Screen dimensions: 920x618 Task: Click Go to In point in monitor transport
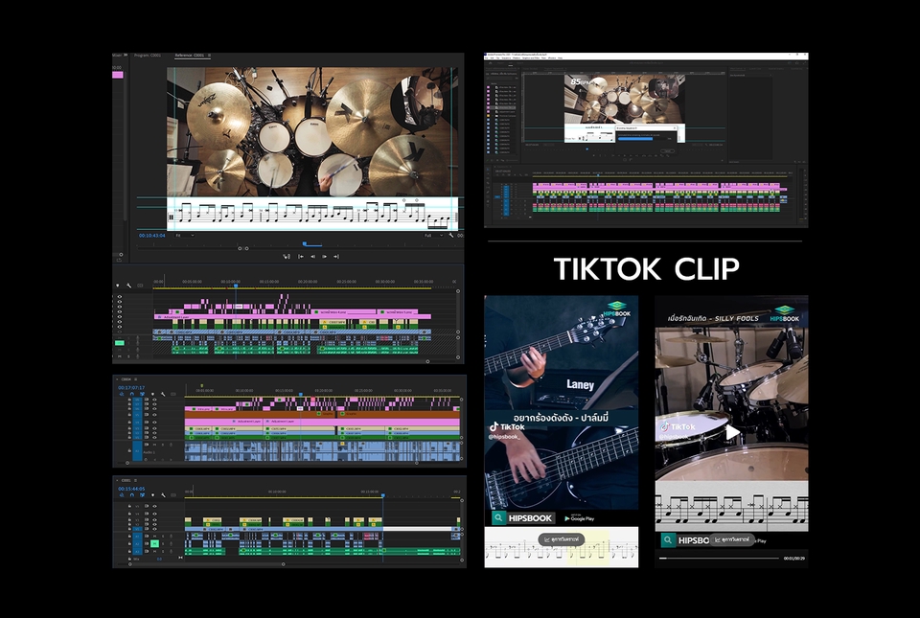pos(300,256)
